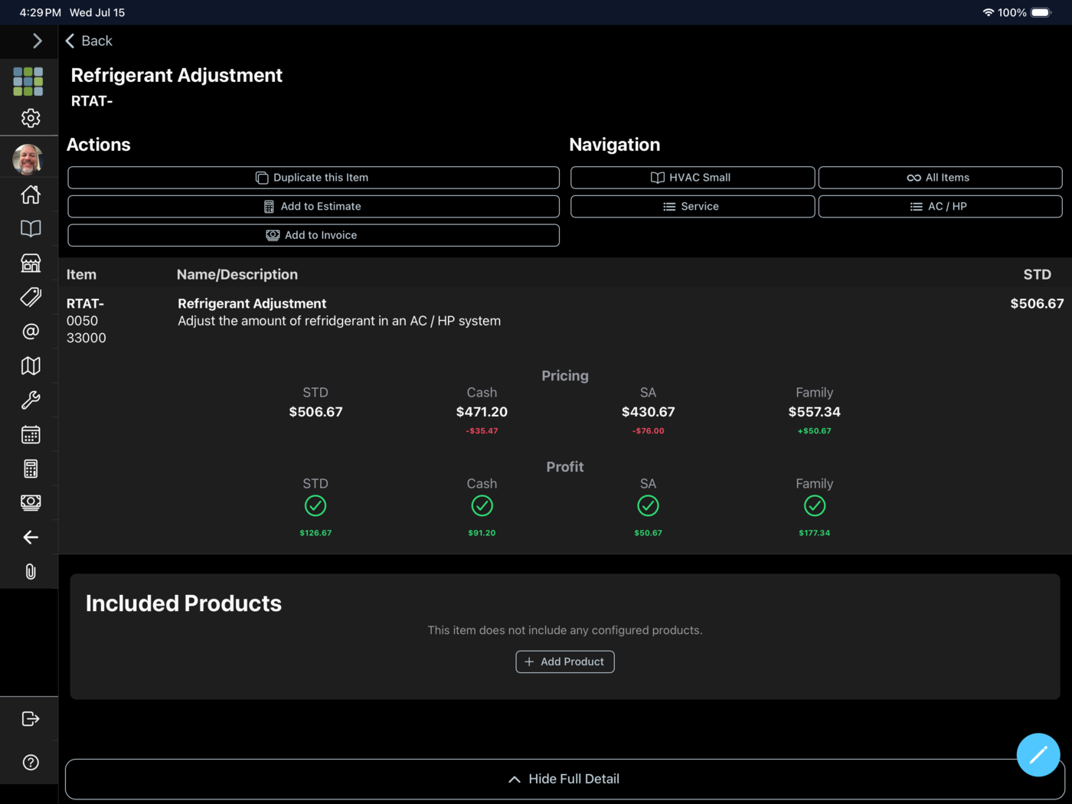Click the battery indicator icon
The width and height of the screenshot is (1072, 804).
1041,12
